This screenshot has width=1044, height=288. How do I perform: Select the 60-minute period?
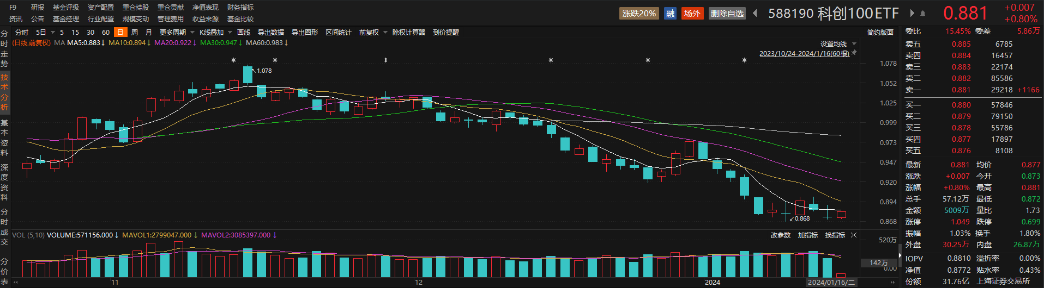point(106,33)
